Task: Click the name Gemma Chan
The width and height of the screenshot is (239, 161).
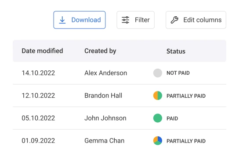Action: pyautogui.click(x=105, y=141)
